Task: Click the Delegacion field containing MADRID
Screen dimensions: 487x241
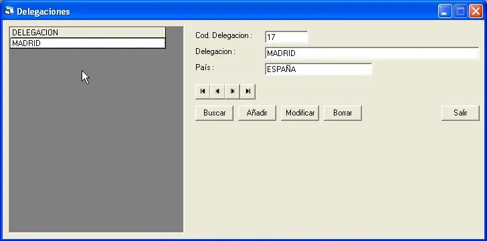Action: coord(372,53)
